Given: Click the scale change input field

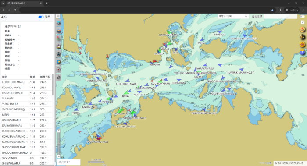Looking at the screenshot, I should (68, 162).
